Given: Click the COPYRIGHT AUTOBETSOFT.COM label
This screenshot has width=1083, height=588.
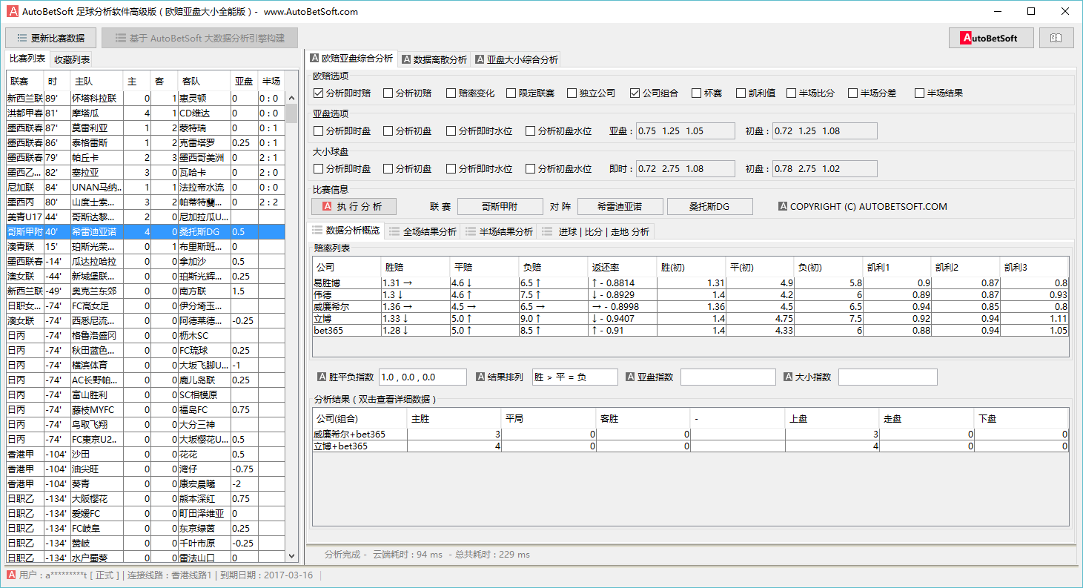Looking at the screenshot, I should (x=863, y=207).
